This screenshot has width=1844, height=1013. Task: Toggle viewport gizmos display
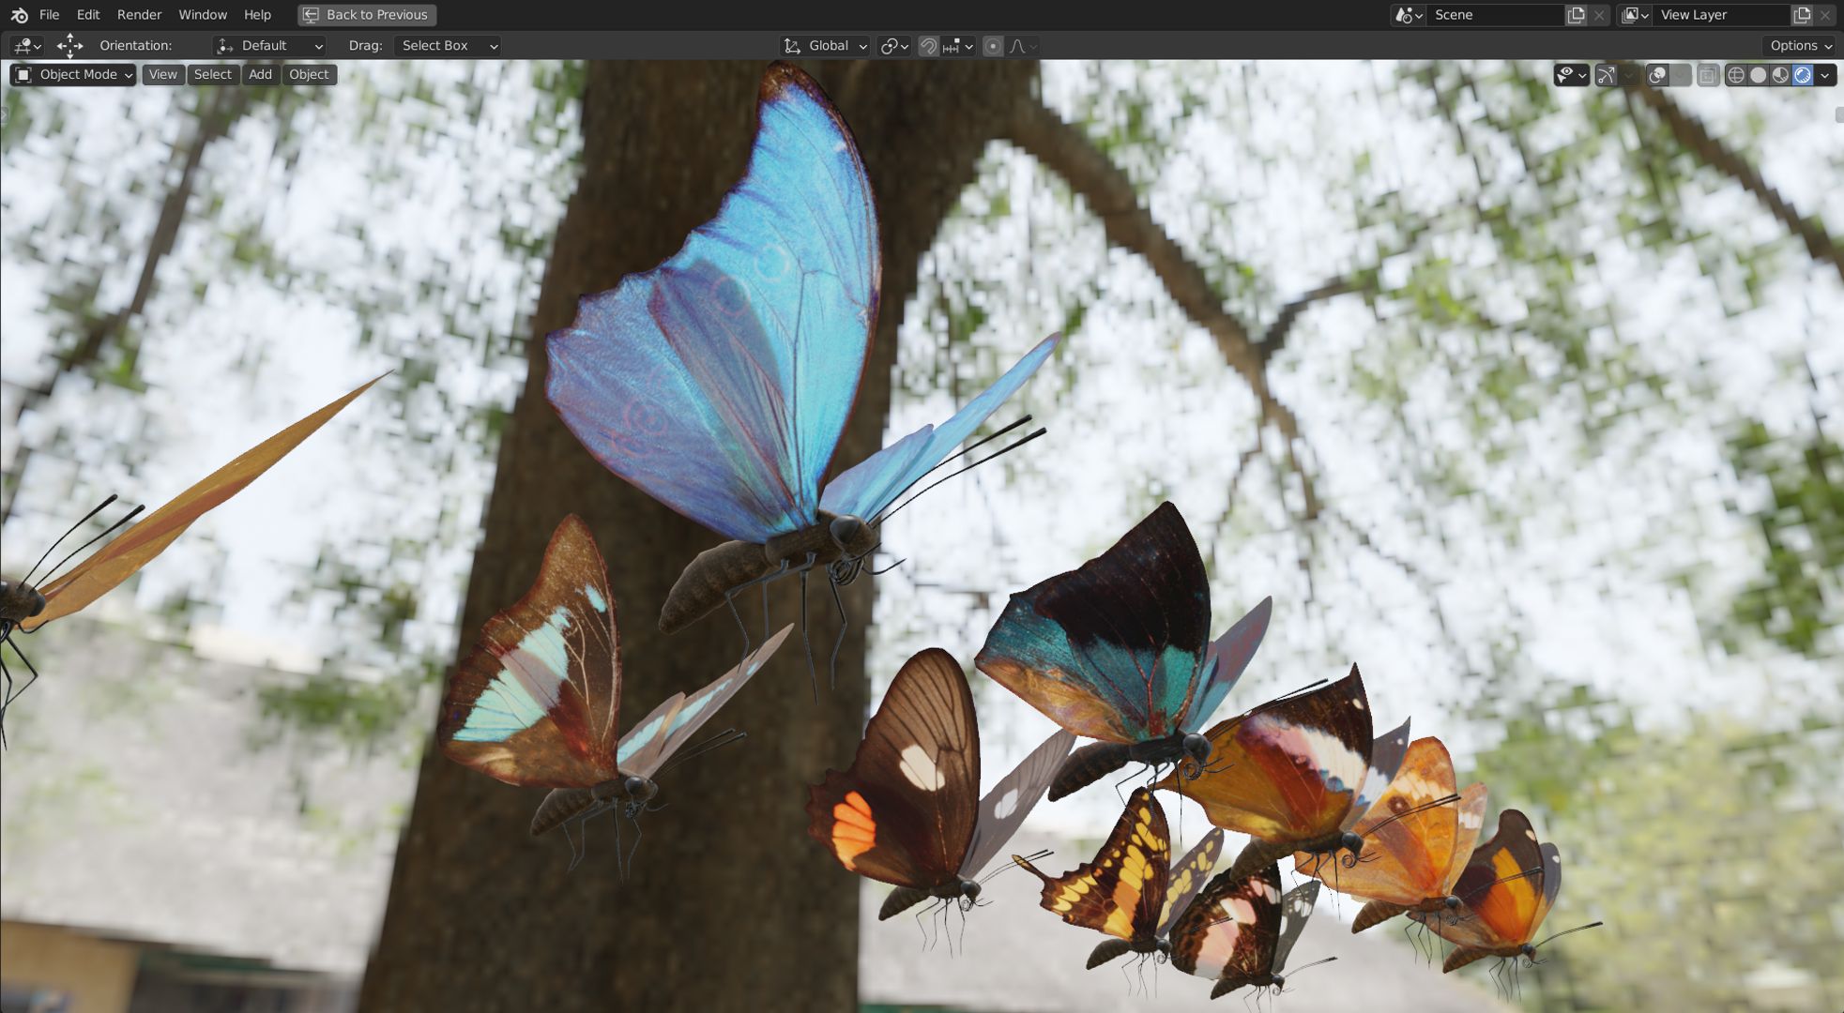tap(1606, 75)
